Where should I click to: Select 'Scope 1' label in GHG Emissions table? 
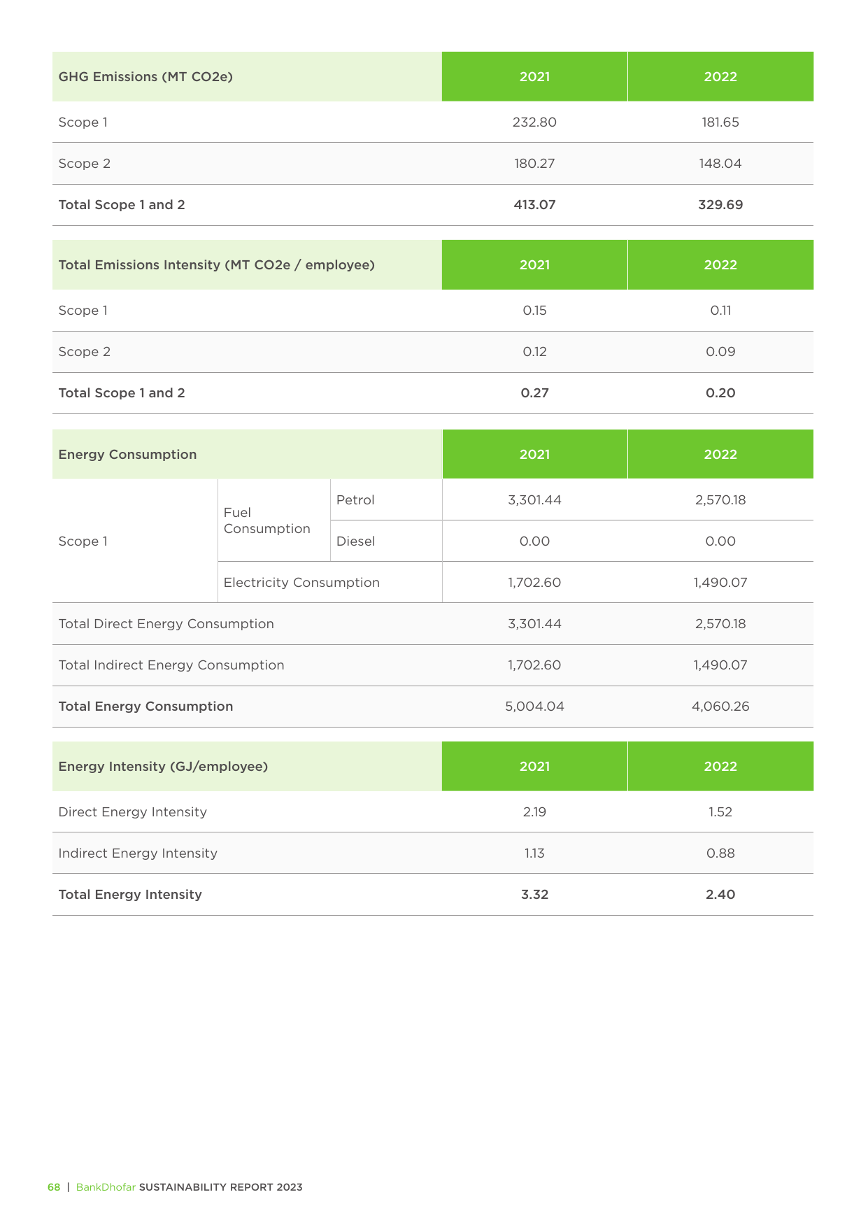(x=83, y=122)
